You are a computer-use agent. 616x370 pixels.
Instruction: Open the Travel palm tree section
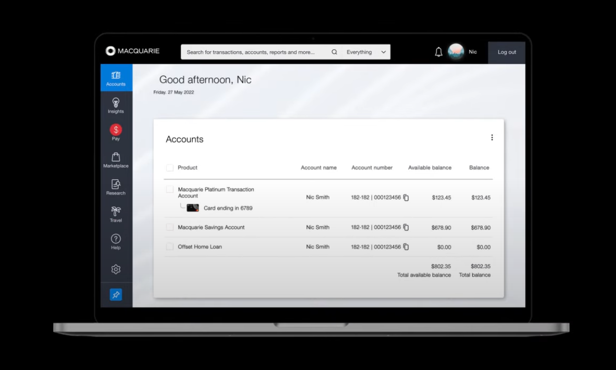116,214
